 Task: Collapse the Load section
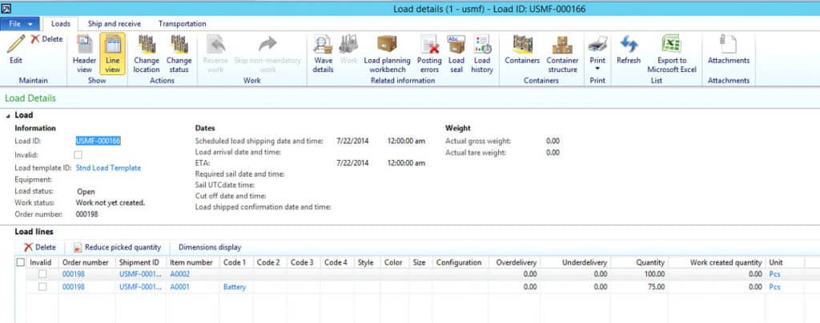[x=9, y=115]
